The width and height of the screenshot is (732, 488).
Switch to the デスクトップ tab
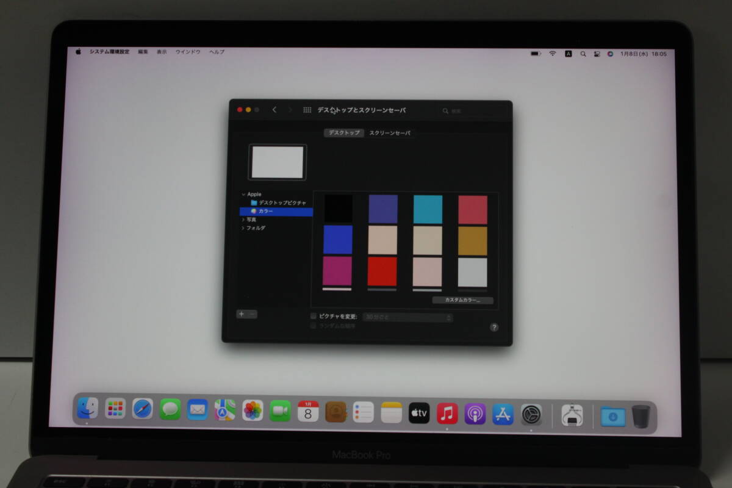344,133
